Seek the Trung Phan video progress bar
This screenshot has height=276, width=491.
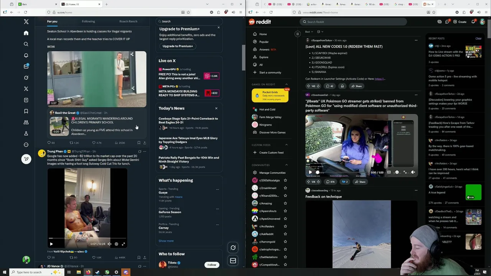click(x=87, y=238)
